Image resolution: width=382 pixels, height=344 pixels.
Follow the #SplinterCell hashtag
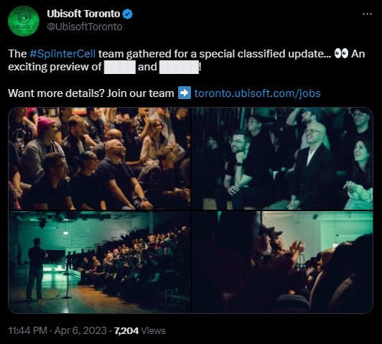(x=62, y=54)
